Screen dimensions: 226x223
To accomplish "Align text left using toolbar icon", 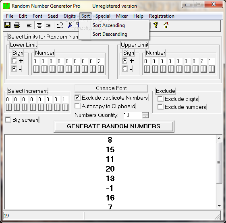I will click(x=29, y=25).
